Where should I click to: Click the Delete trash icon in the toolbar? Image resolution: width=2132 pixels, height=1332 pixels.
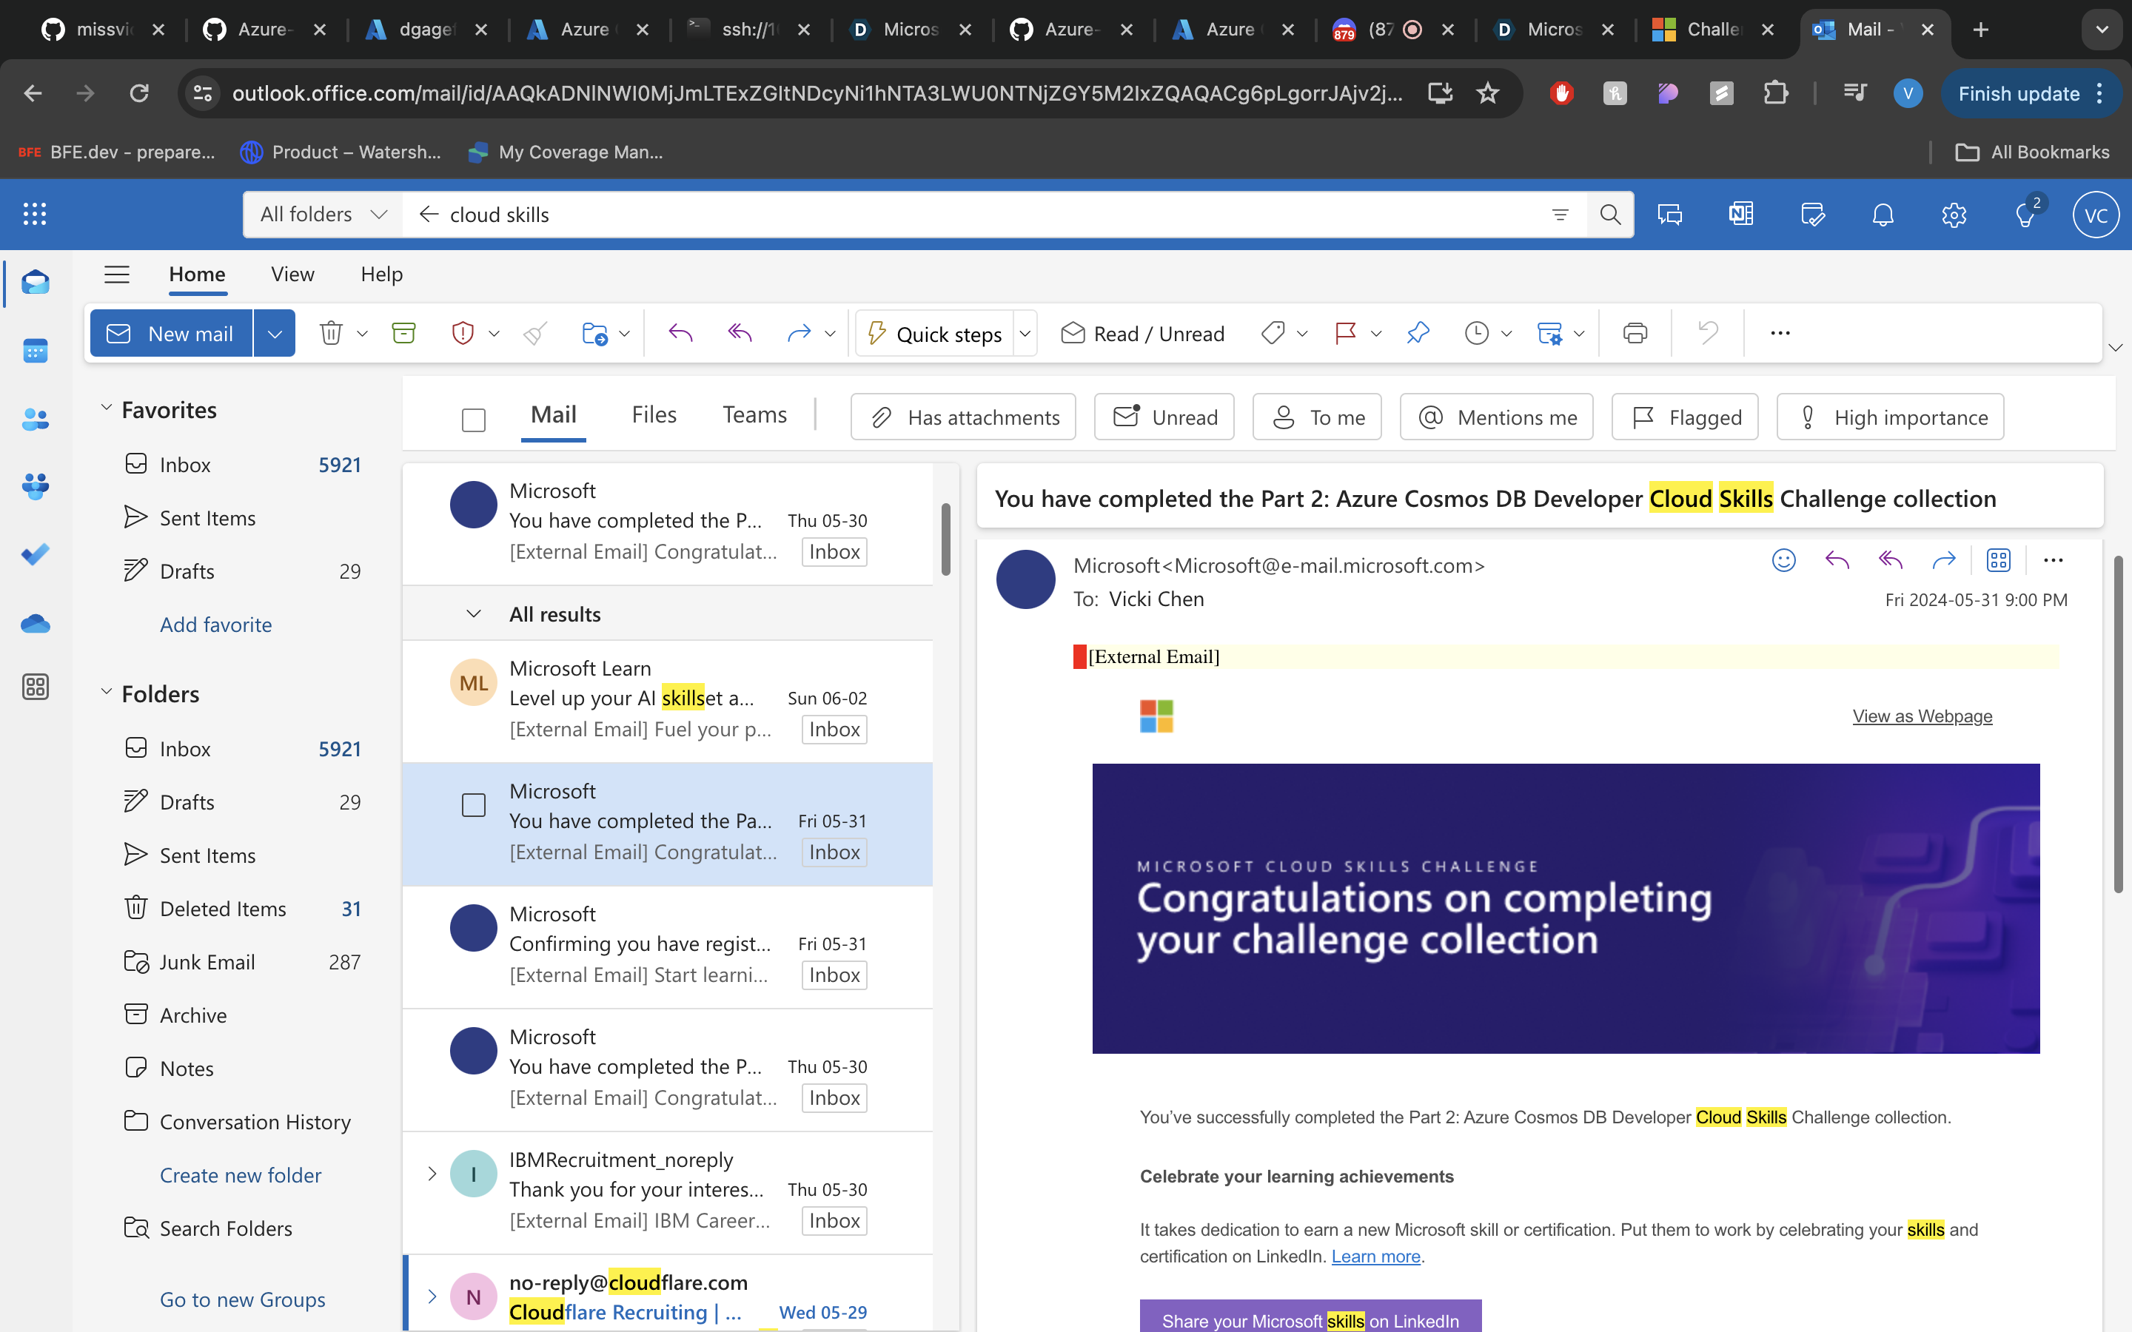(x=330, y=333)
